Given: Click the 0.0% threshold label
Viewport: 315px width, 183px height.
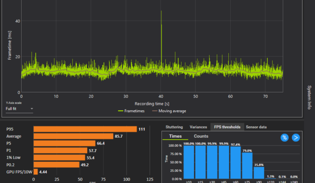Looking at the screenshot, I should (x=294, y=177).
